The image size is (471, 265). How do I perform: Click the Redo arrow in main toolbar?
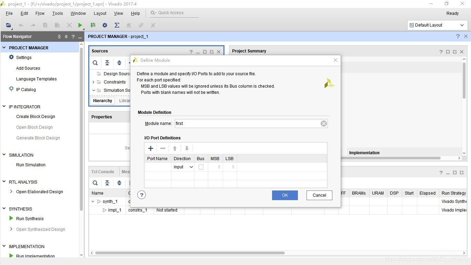[33, 25]
